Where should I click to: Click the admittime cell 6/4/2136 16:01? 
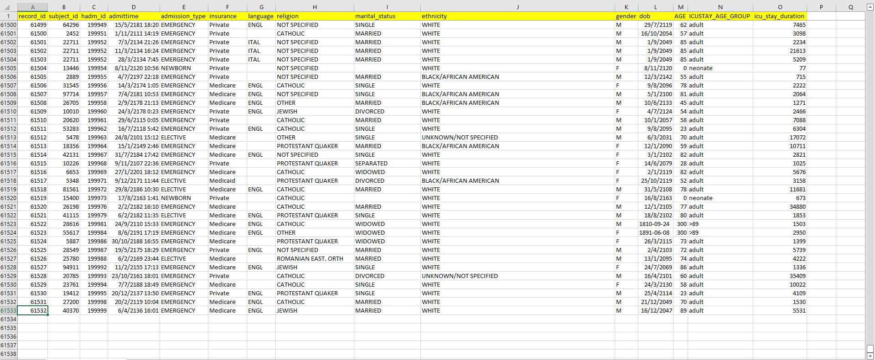pos(134,310)
